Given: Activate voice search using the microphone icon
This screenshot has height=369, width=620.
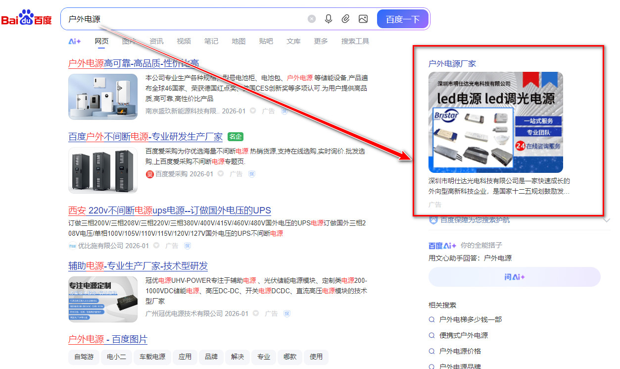Looking at the screenshot, I should (329, 18).
